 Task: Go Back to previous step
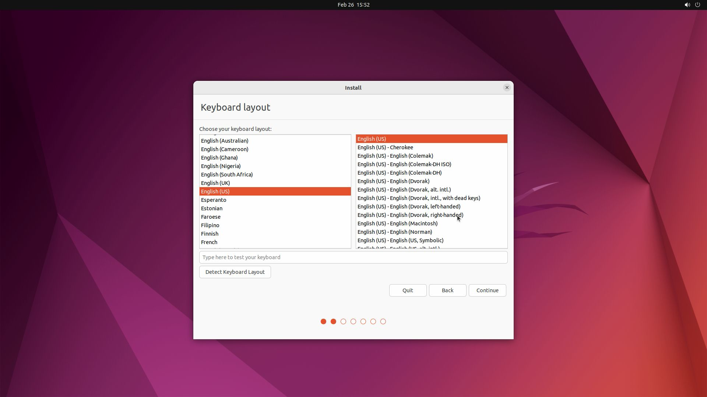click(x=447, y=290)
